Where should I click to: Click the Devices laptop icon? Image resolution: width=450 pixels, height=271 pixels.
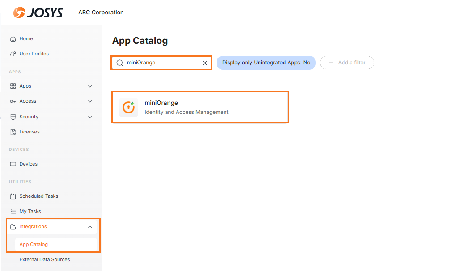(13, 164)
